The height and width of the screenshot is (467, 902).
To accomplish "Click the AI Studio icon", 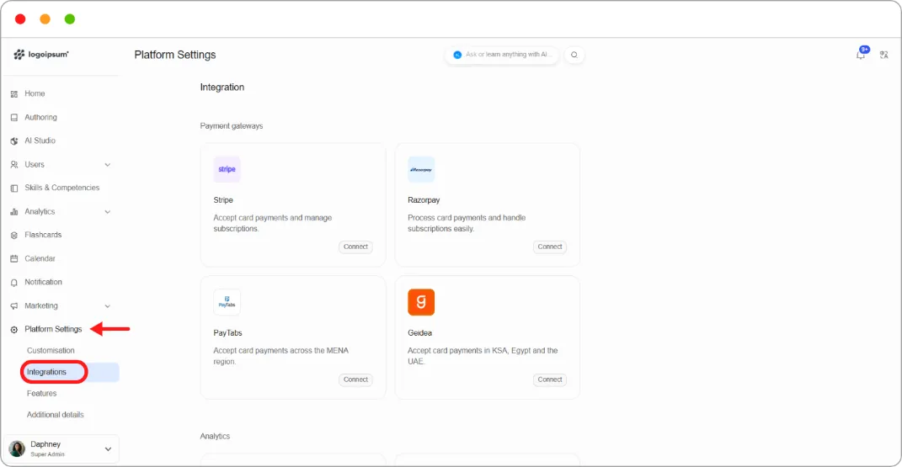I will click(x=14, y=141).
